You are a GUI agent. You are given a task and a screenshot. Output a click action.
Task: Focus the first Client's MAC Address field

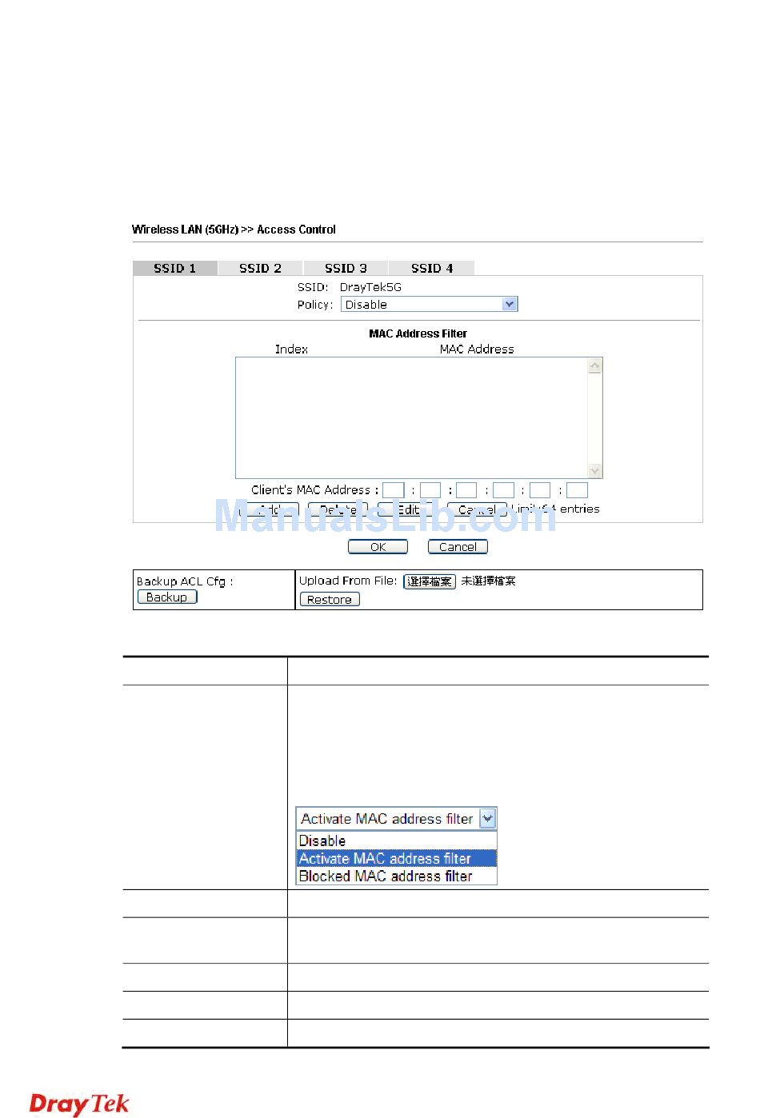click(394, 490)
